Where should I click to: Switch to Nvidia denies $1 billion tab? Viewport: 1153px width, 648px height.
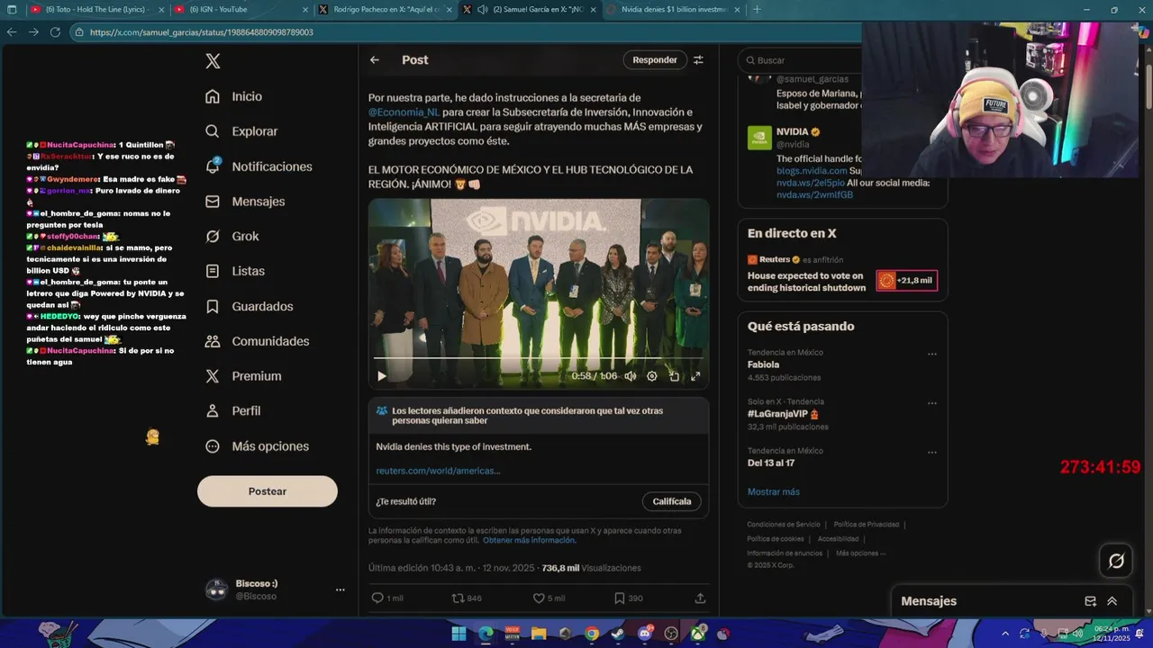[674, 9]
